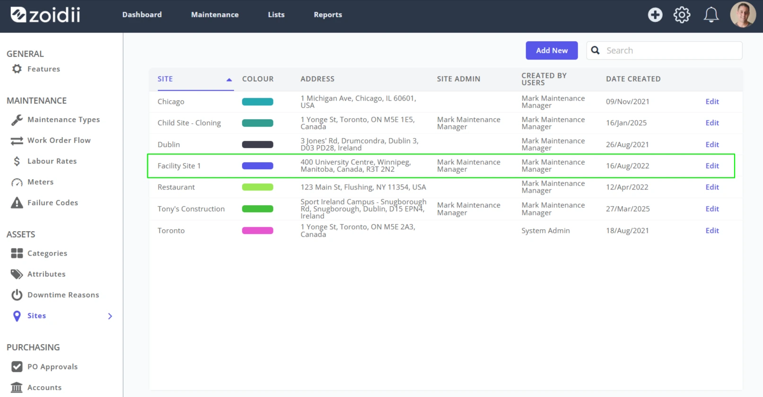Expand the Sites chevron arrow
The height and width of the screenshot is (397, 763).
[110, 316]
